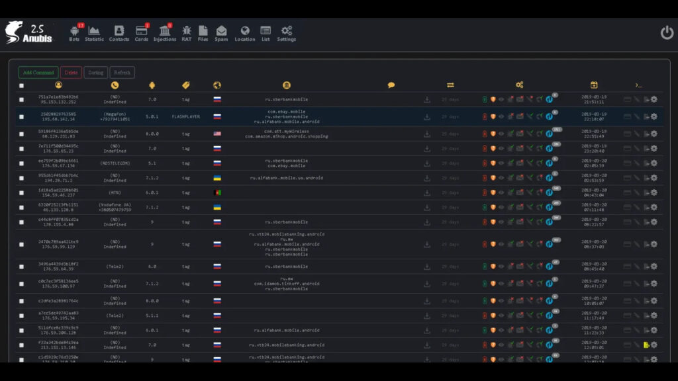Click the red Delete button
Viewport: 678px width, 381px height.
point(71,73)
